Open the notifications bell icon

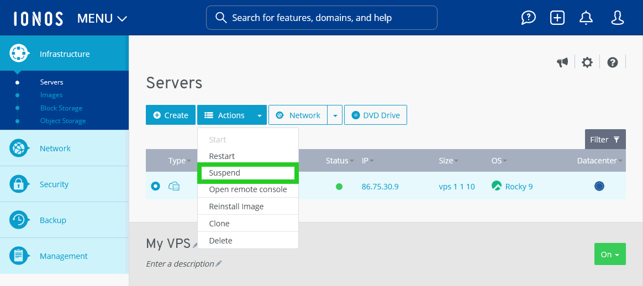(x=586, y=18)
